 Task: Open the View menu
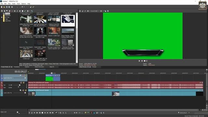click(9, 4)
